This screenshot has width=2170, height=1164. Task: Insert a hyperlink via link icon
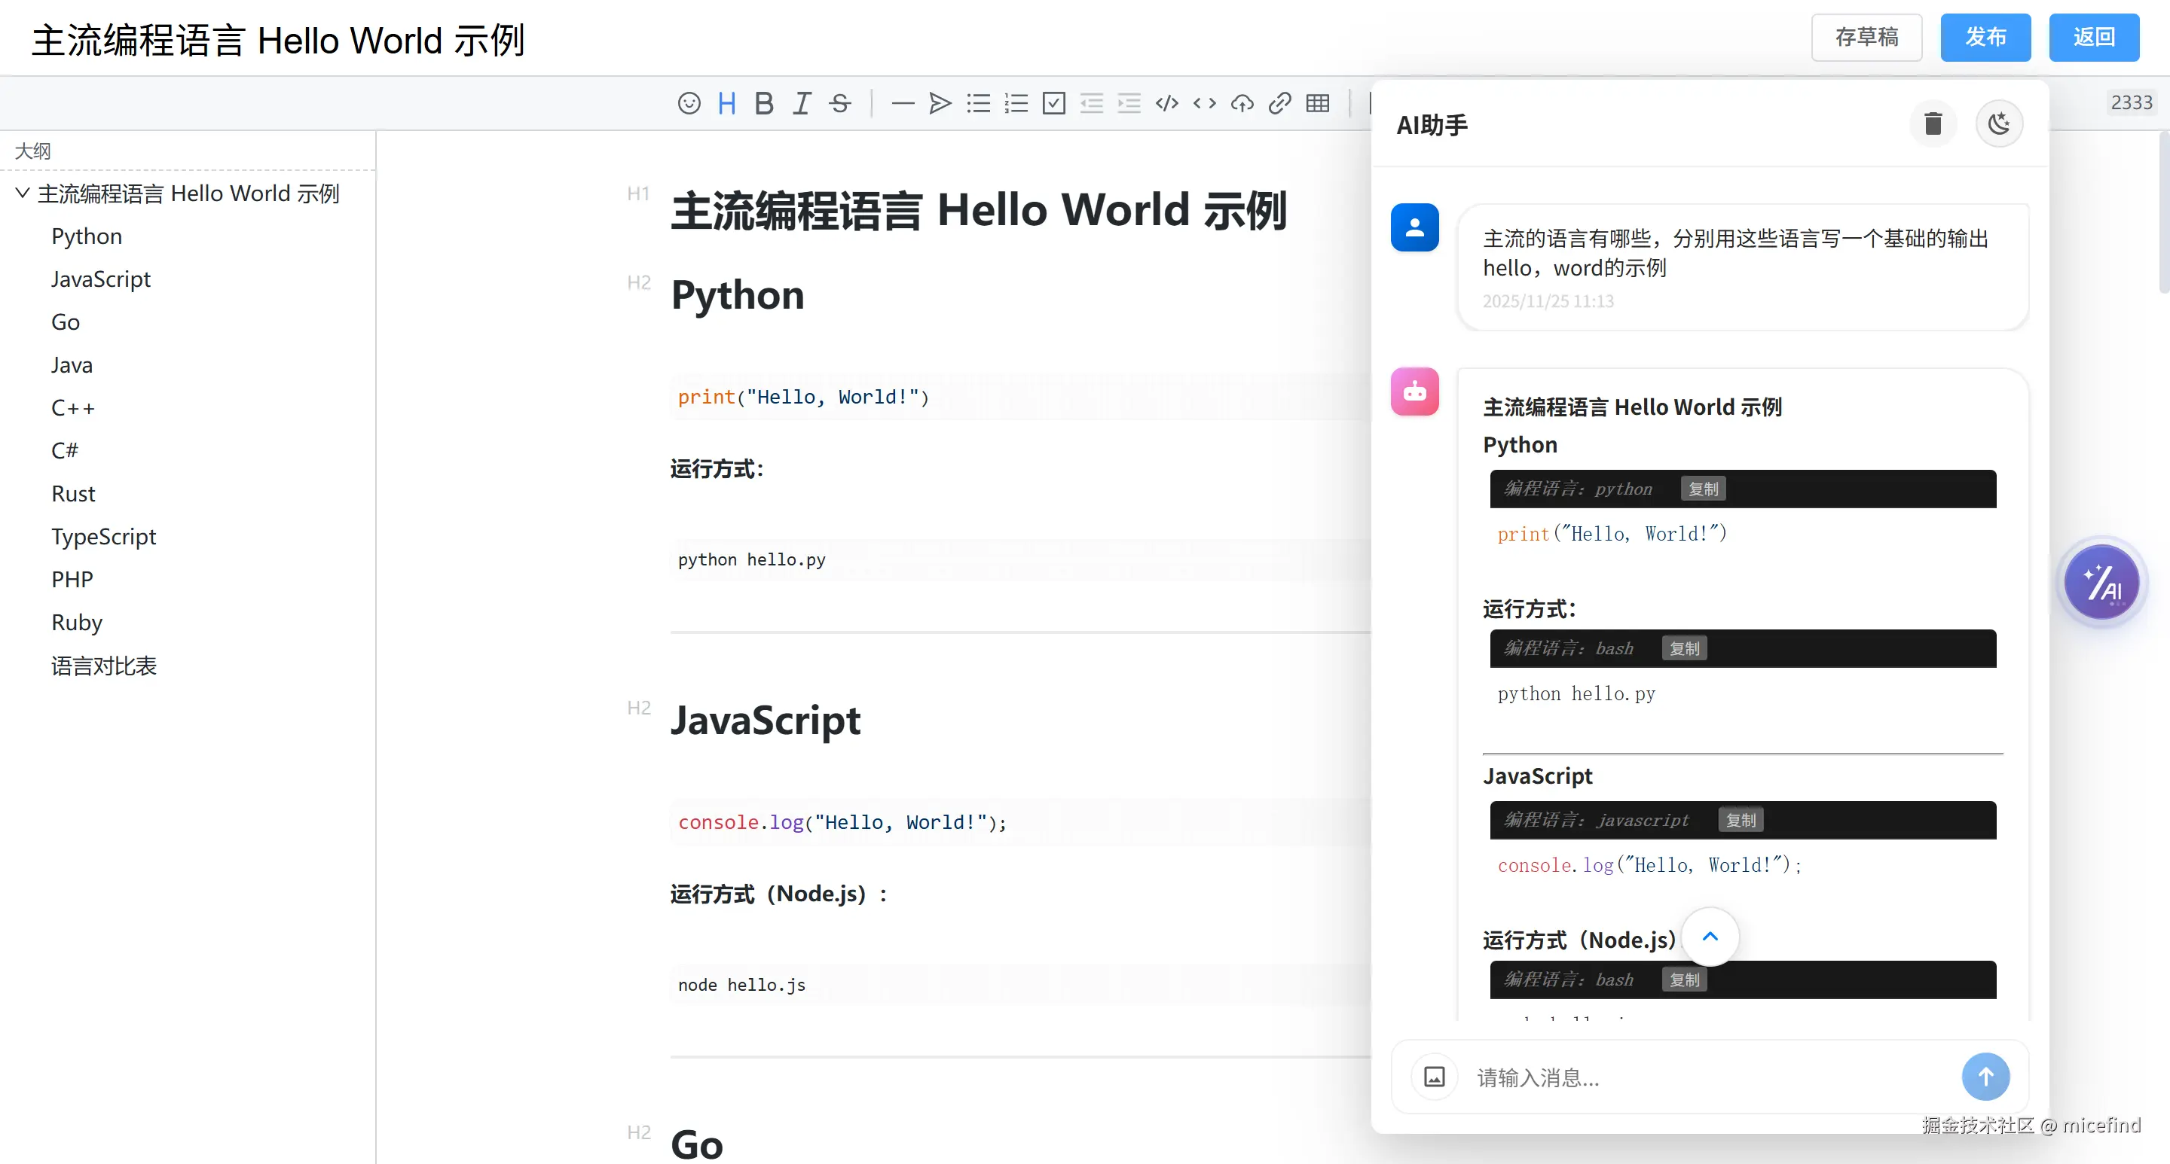[1279, 103]
